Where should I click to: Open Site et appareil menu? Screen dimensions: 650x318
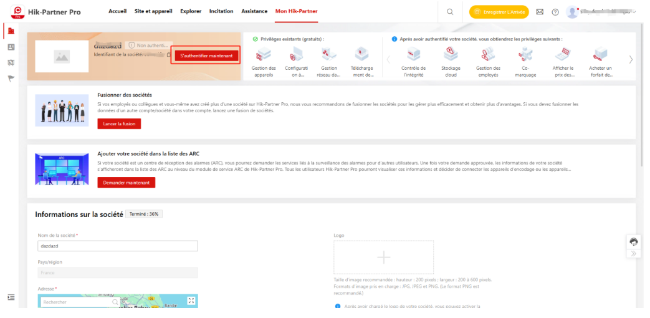pos(153,11)
